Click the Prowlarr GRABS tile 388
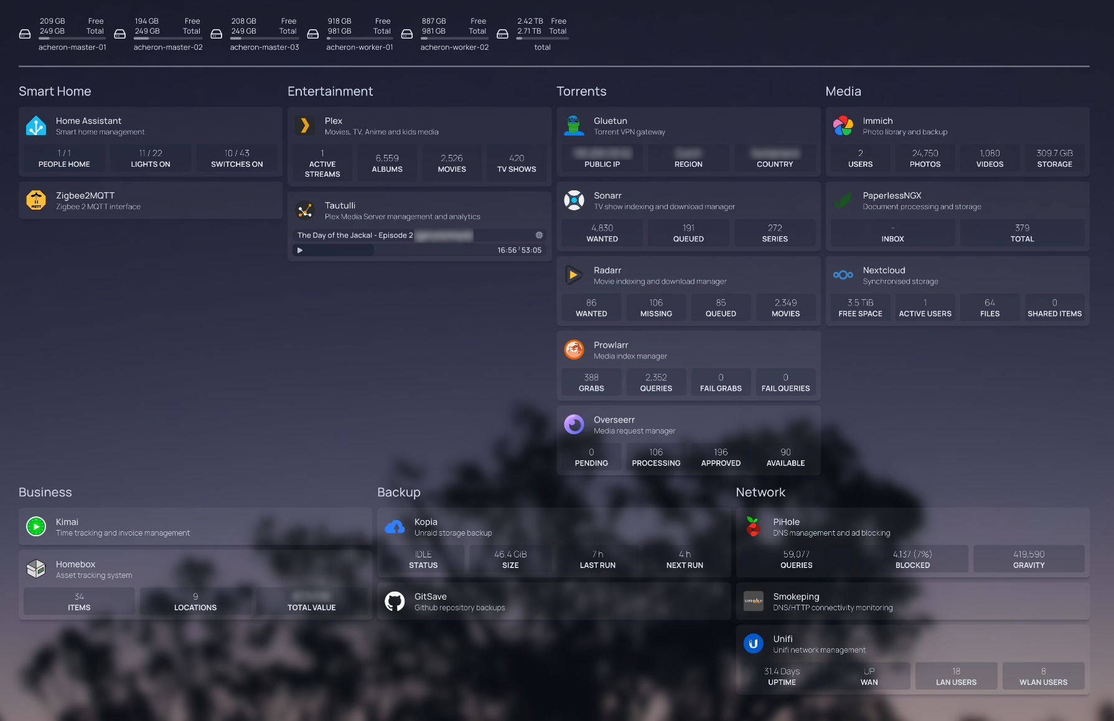Image resolution: width=1114 pixels, height=721 pixels. tap(591, 382)
